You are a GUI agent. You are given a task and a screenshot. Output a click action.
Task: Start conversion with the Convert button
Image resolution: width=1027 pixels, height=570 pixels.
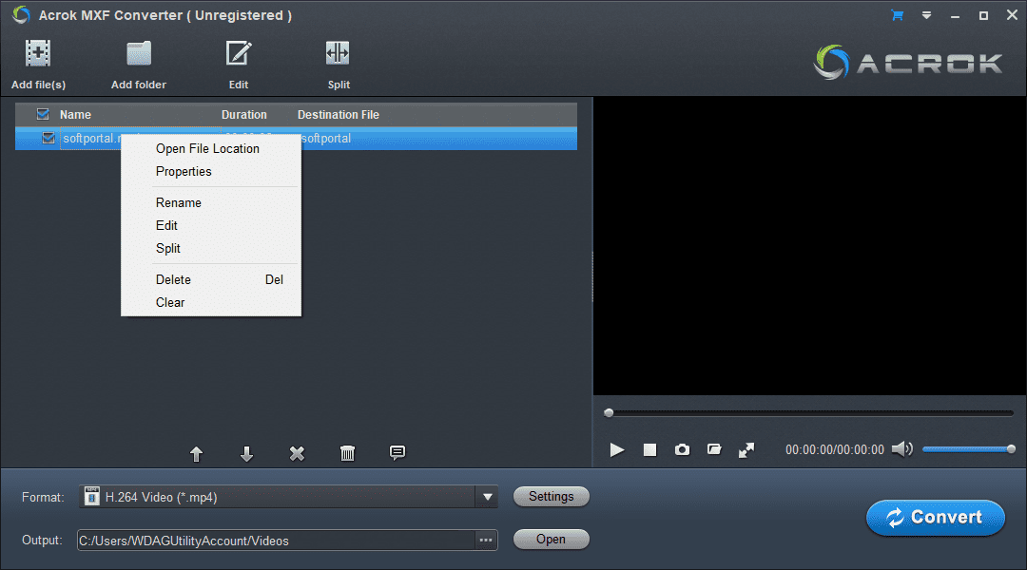(936, 518)
